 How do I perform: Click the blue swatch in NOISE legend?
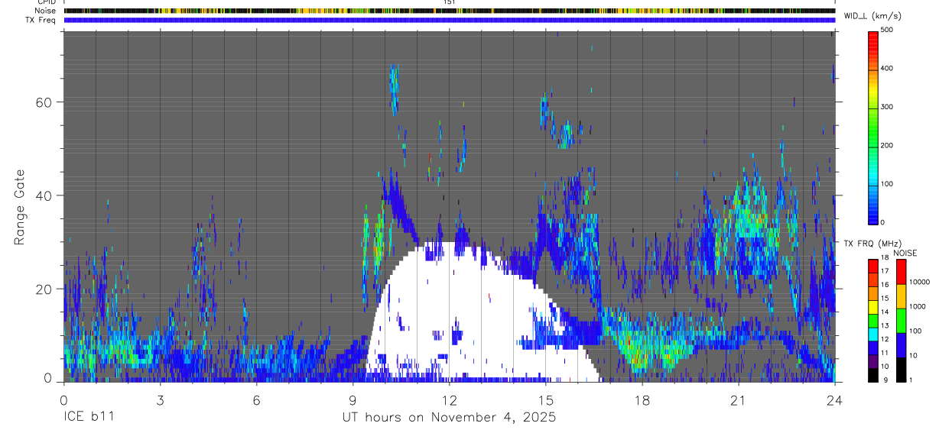pos(902,345)
